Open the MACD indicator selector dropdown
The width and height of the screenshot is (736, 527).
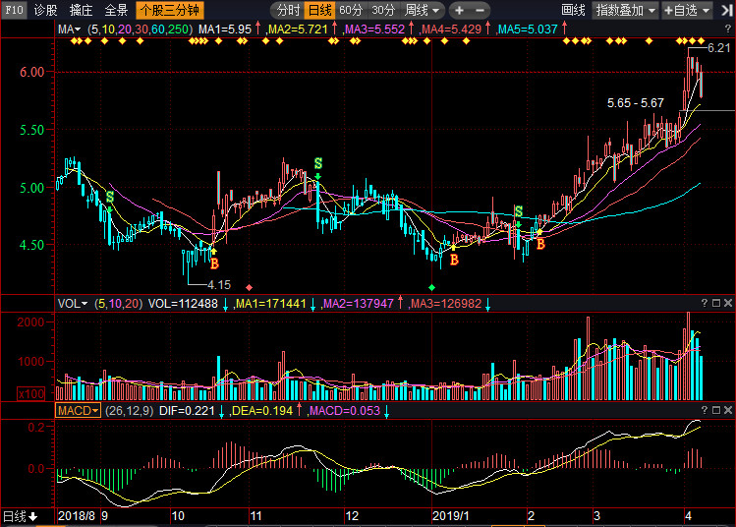pyautogui.click(x=78, y=410)
